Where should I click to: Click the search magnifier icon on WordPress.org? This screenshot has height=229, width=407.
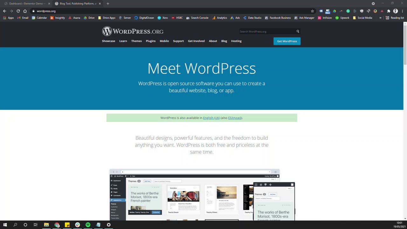click(x=298, y=31)
